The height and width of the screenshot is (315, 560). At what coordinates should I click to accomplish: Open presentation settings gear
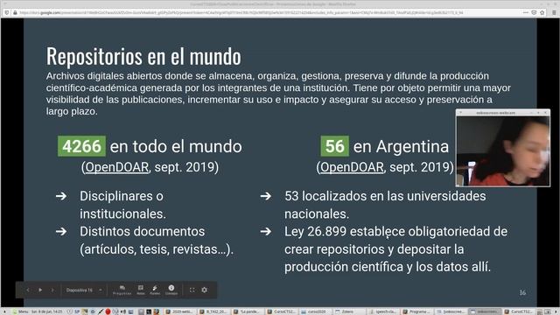204,290
